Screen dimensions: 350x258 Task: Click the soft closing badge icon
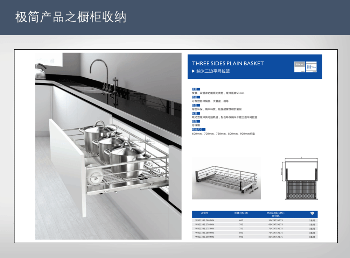pyautogui.click(x=311, y=67)
